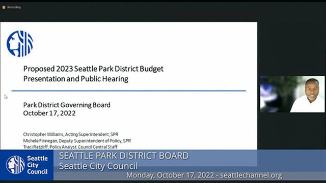Click the 'Monday, October 17, 2022 - seattlechannel.org' text
The image size is (326, 183).
pos(204,175)
